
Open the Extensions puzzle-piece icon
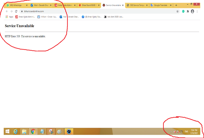tap(188, 11)
